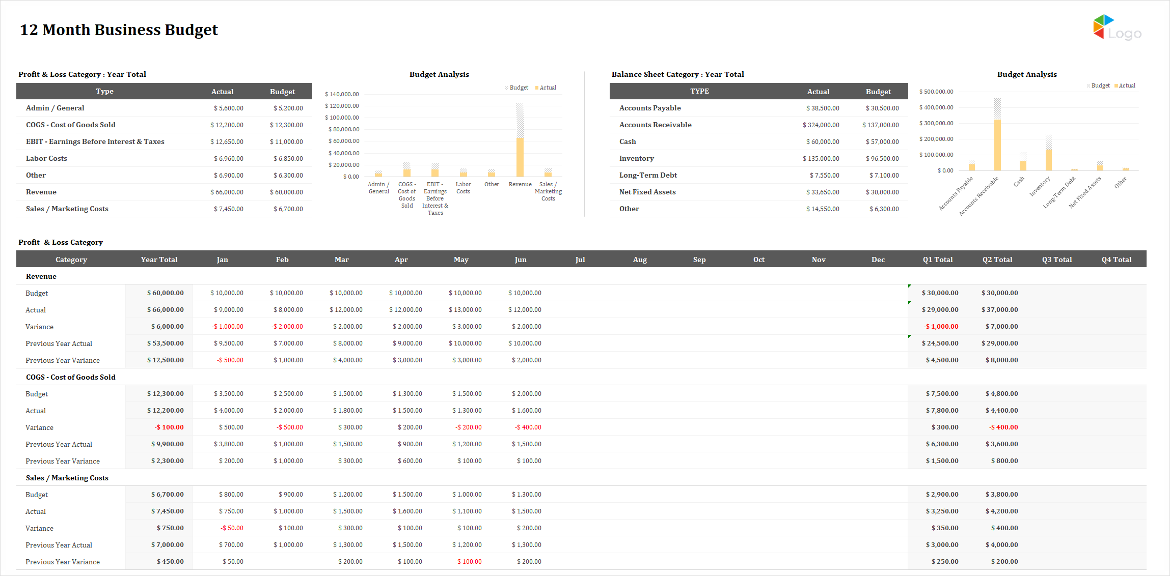Click the colorful Logo icon
Image resolution: width=1170 pixels, height=576 pixels.
[1103, 27]
